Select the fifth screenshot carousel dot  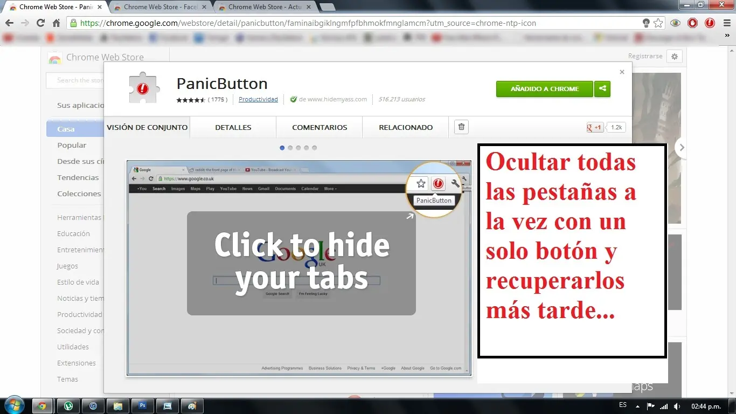pos(315,148)
